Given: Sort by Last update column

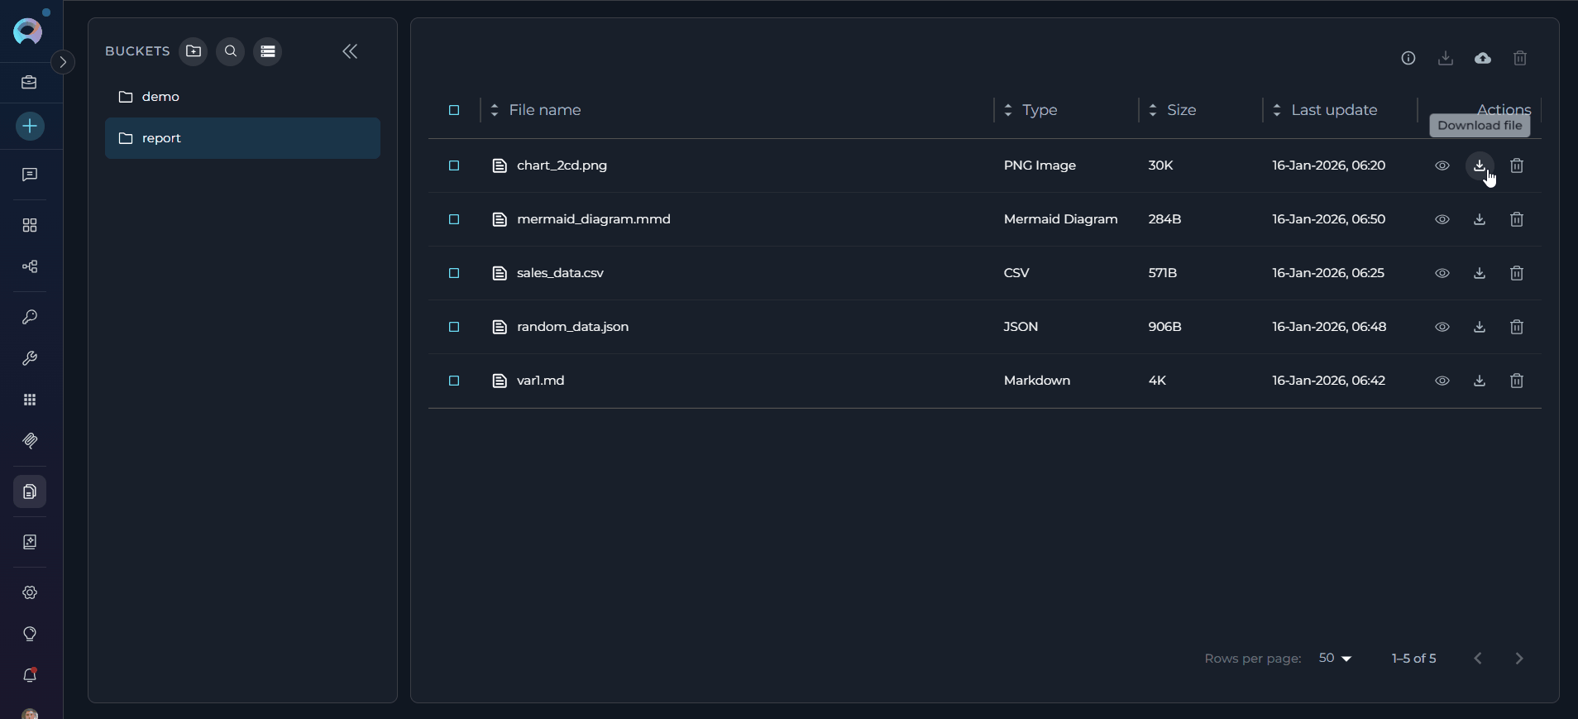Looking at the screenshot, I should [x=1333, y=110].
